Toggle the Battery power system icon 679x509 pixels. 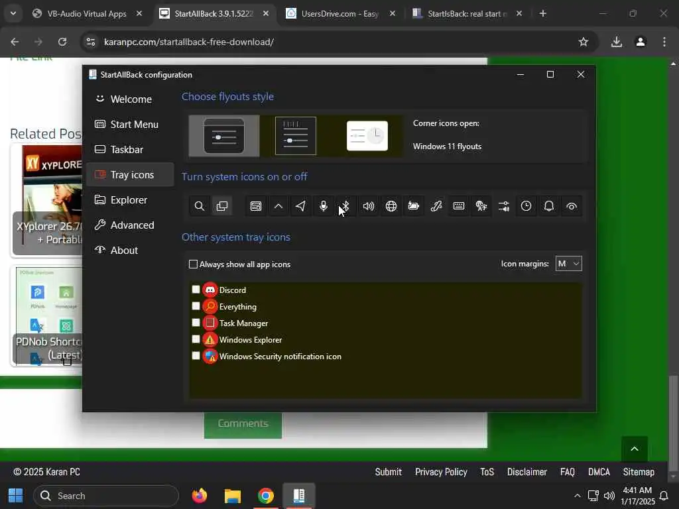tap(414, 206)
